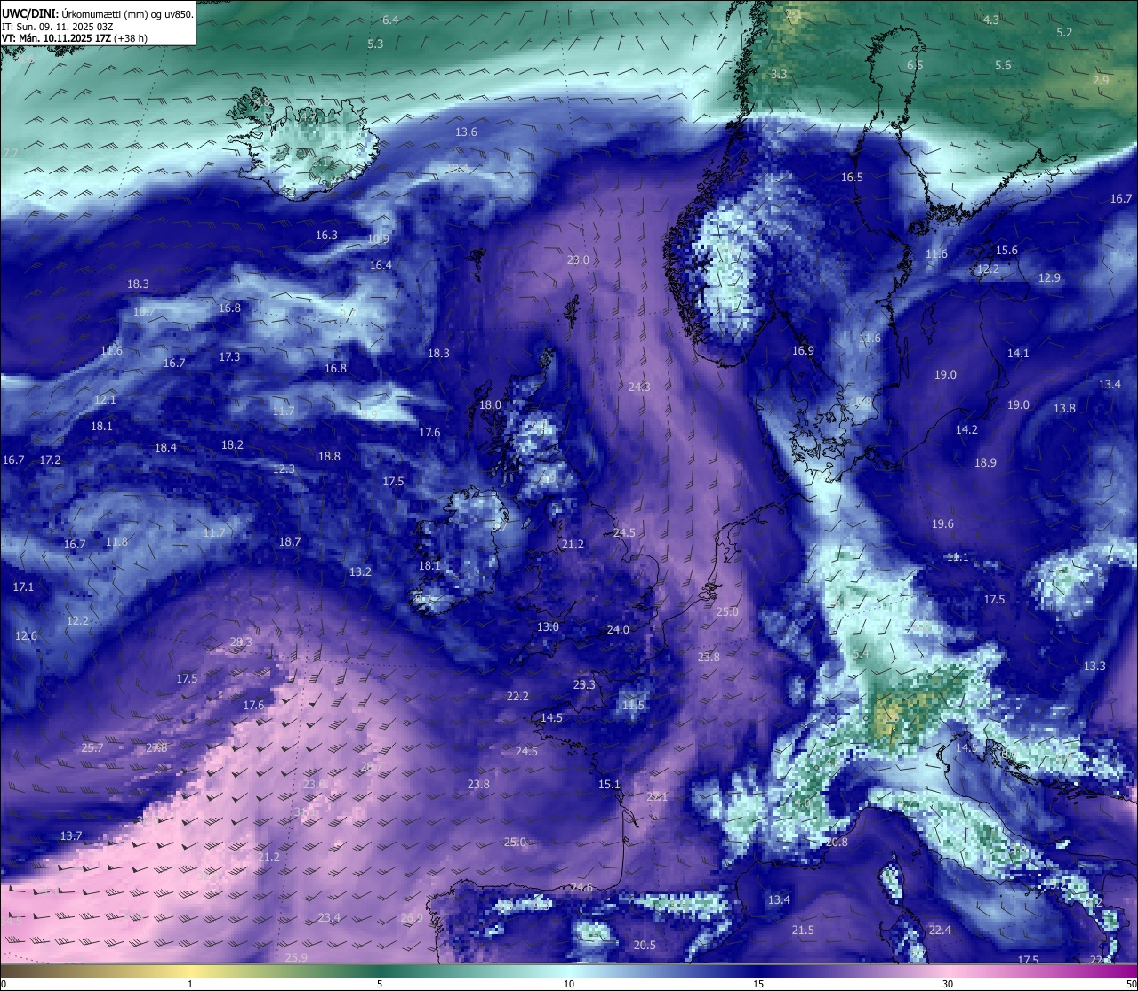This screenshot has width=1138, height=991.
Task: Select the 24.0 value label
Action: 618,629
